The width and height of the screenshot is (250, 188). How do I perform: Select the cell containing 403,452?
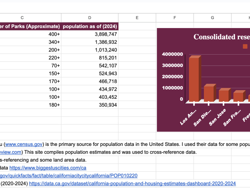pyautogui.click(x=90, y=97)
